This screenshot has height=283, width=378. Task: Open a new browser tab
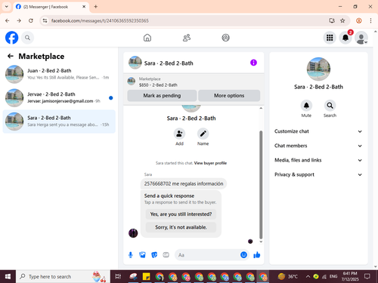[95, 7]
